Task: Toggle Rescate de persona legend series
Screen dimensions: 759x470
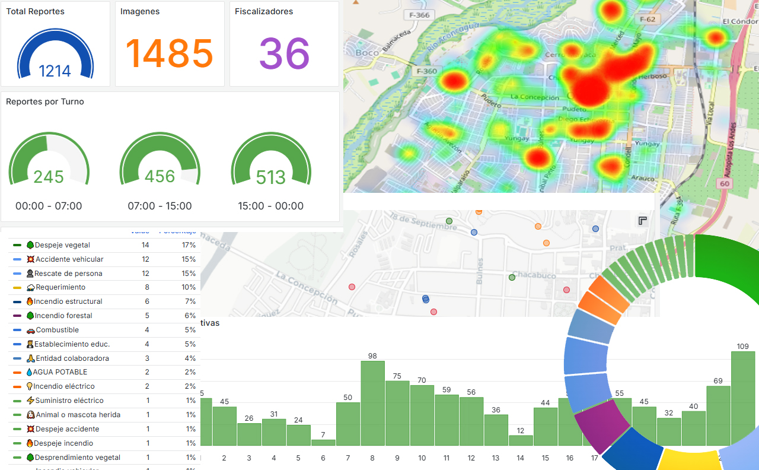Action: 68,274
